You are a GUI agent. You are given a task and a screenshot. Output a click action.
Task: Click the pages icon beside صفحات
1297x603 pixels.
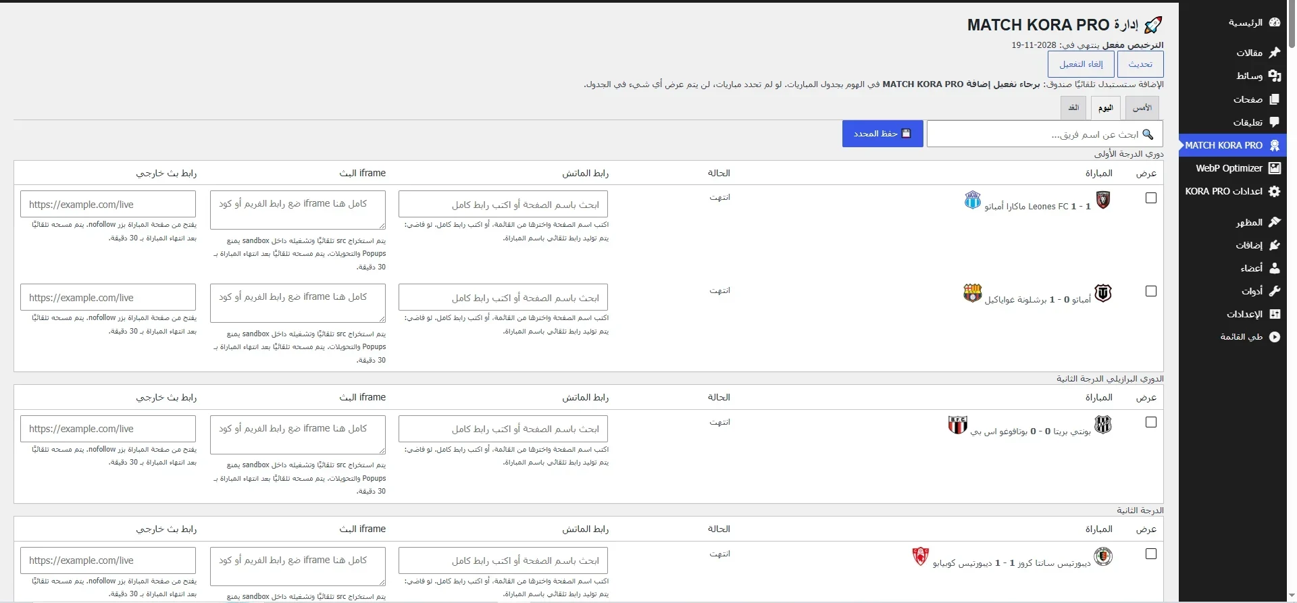pos(1275,99)
